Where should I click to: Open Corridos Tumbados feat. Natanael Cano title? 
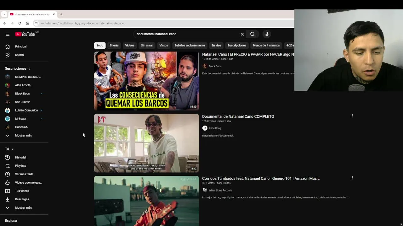[x=261, y=178]
